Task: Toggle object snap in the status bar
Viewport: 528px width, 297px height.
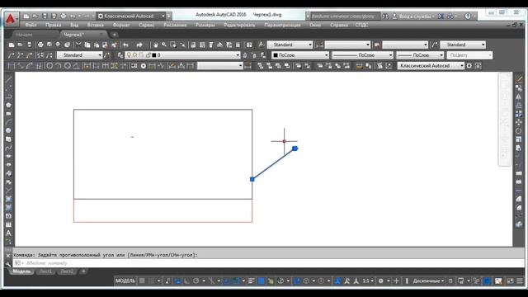Action: click(x=237, y=280)
